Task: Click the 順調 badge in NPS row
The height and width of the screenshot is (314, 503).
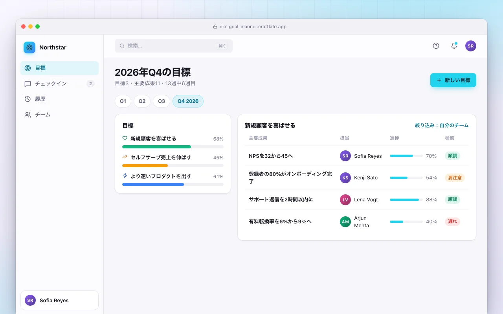Action: pyautogui.click(x=452, y=156)
